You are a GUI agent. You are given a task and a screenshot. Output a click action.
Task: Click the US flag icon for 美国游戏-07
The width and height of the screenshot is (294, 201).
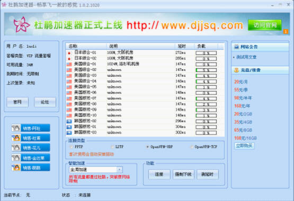(69, 98)
